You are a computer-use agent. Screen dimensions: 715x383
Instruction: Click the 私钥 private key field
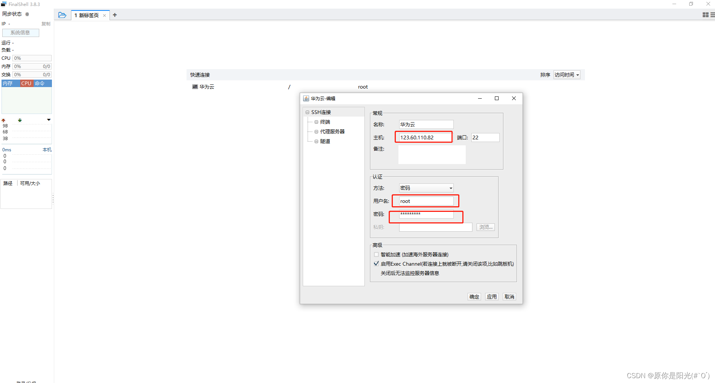pyautogui.click(x=435, y=227)
